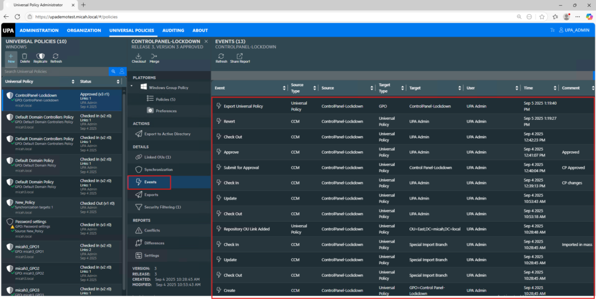596x299 pixels.
Task: Open the Administration menu tab
Action: [39, 30]
